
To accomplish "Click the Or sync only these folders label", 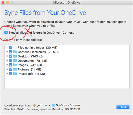I will [23, 40].
